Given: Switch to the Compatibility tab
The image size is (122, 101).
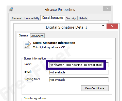Looking at the screenshot, I should click(x=32, y=18).
